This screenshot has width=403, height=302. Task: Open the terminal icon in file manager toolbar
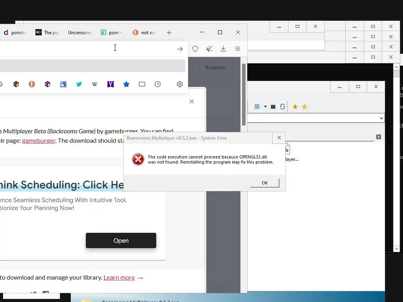click(273, 107)
